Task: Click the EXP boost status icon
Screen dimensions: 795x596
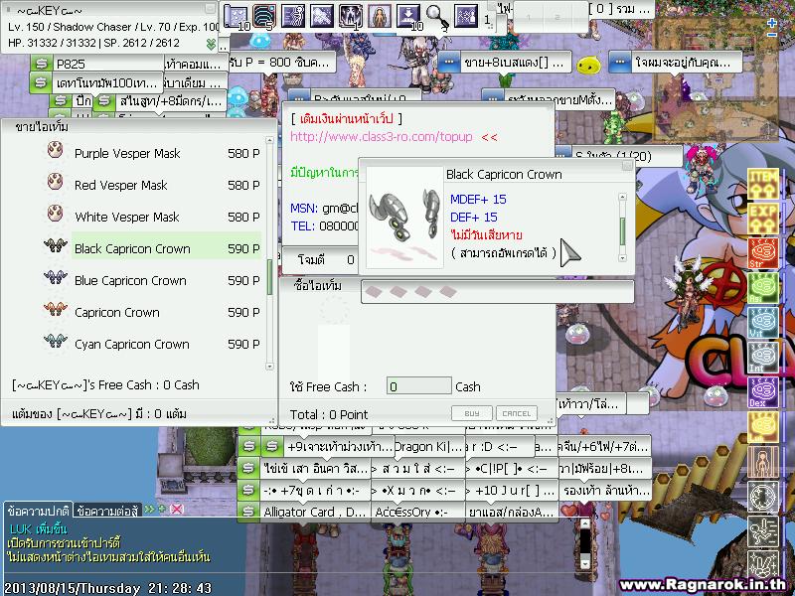Action: (763, 219)
